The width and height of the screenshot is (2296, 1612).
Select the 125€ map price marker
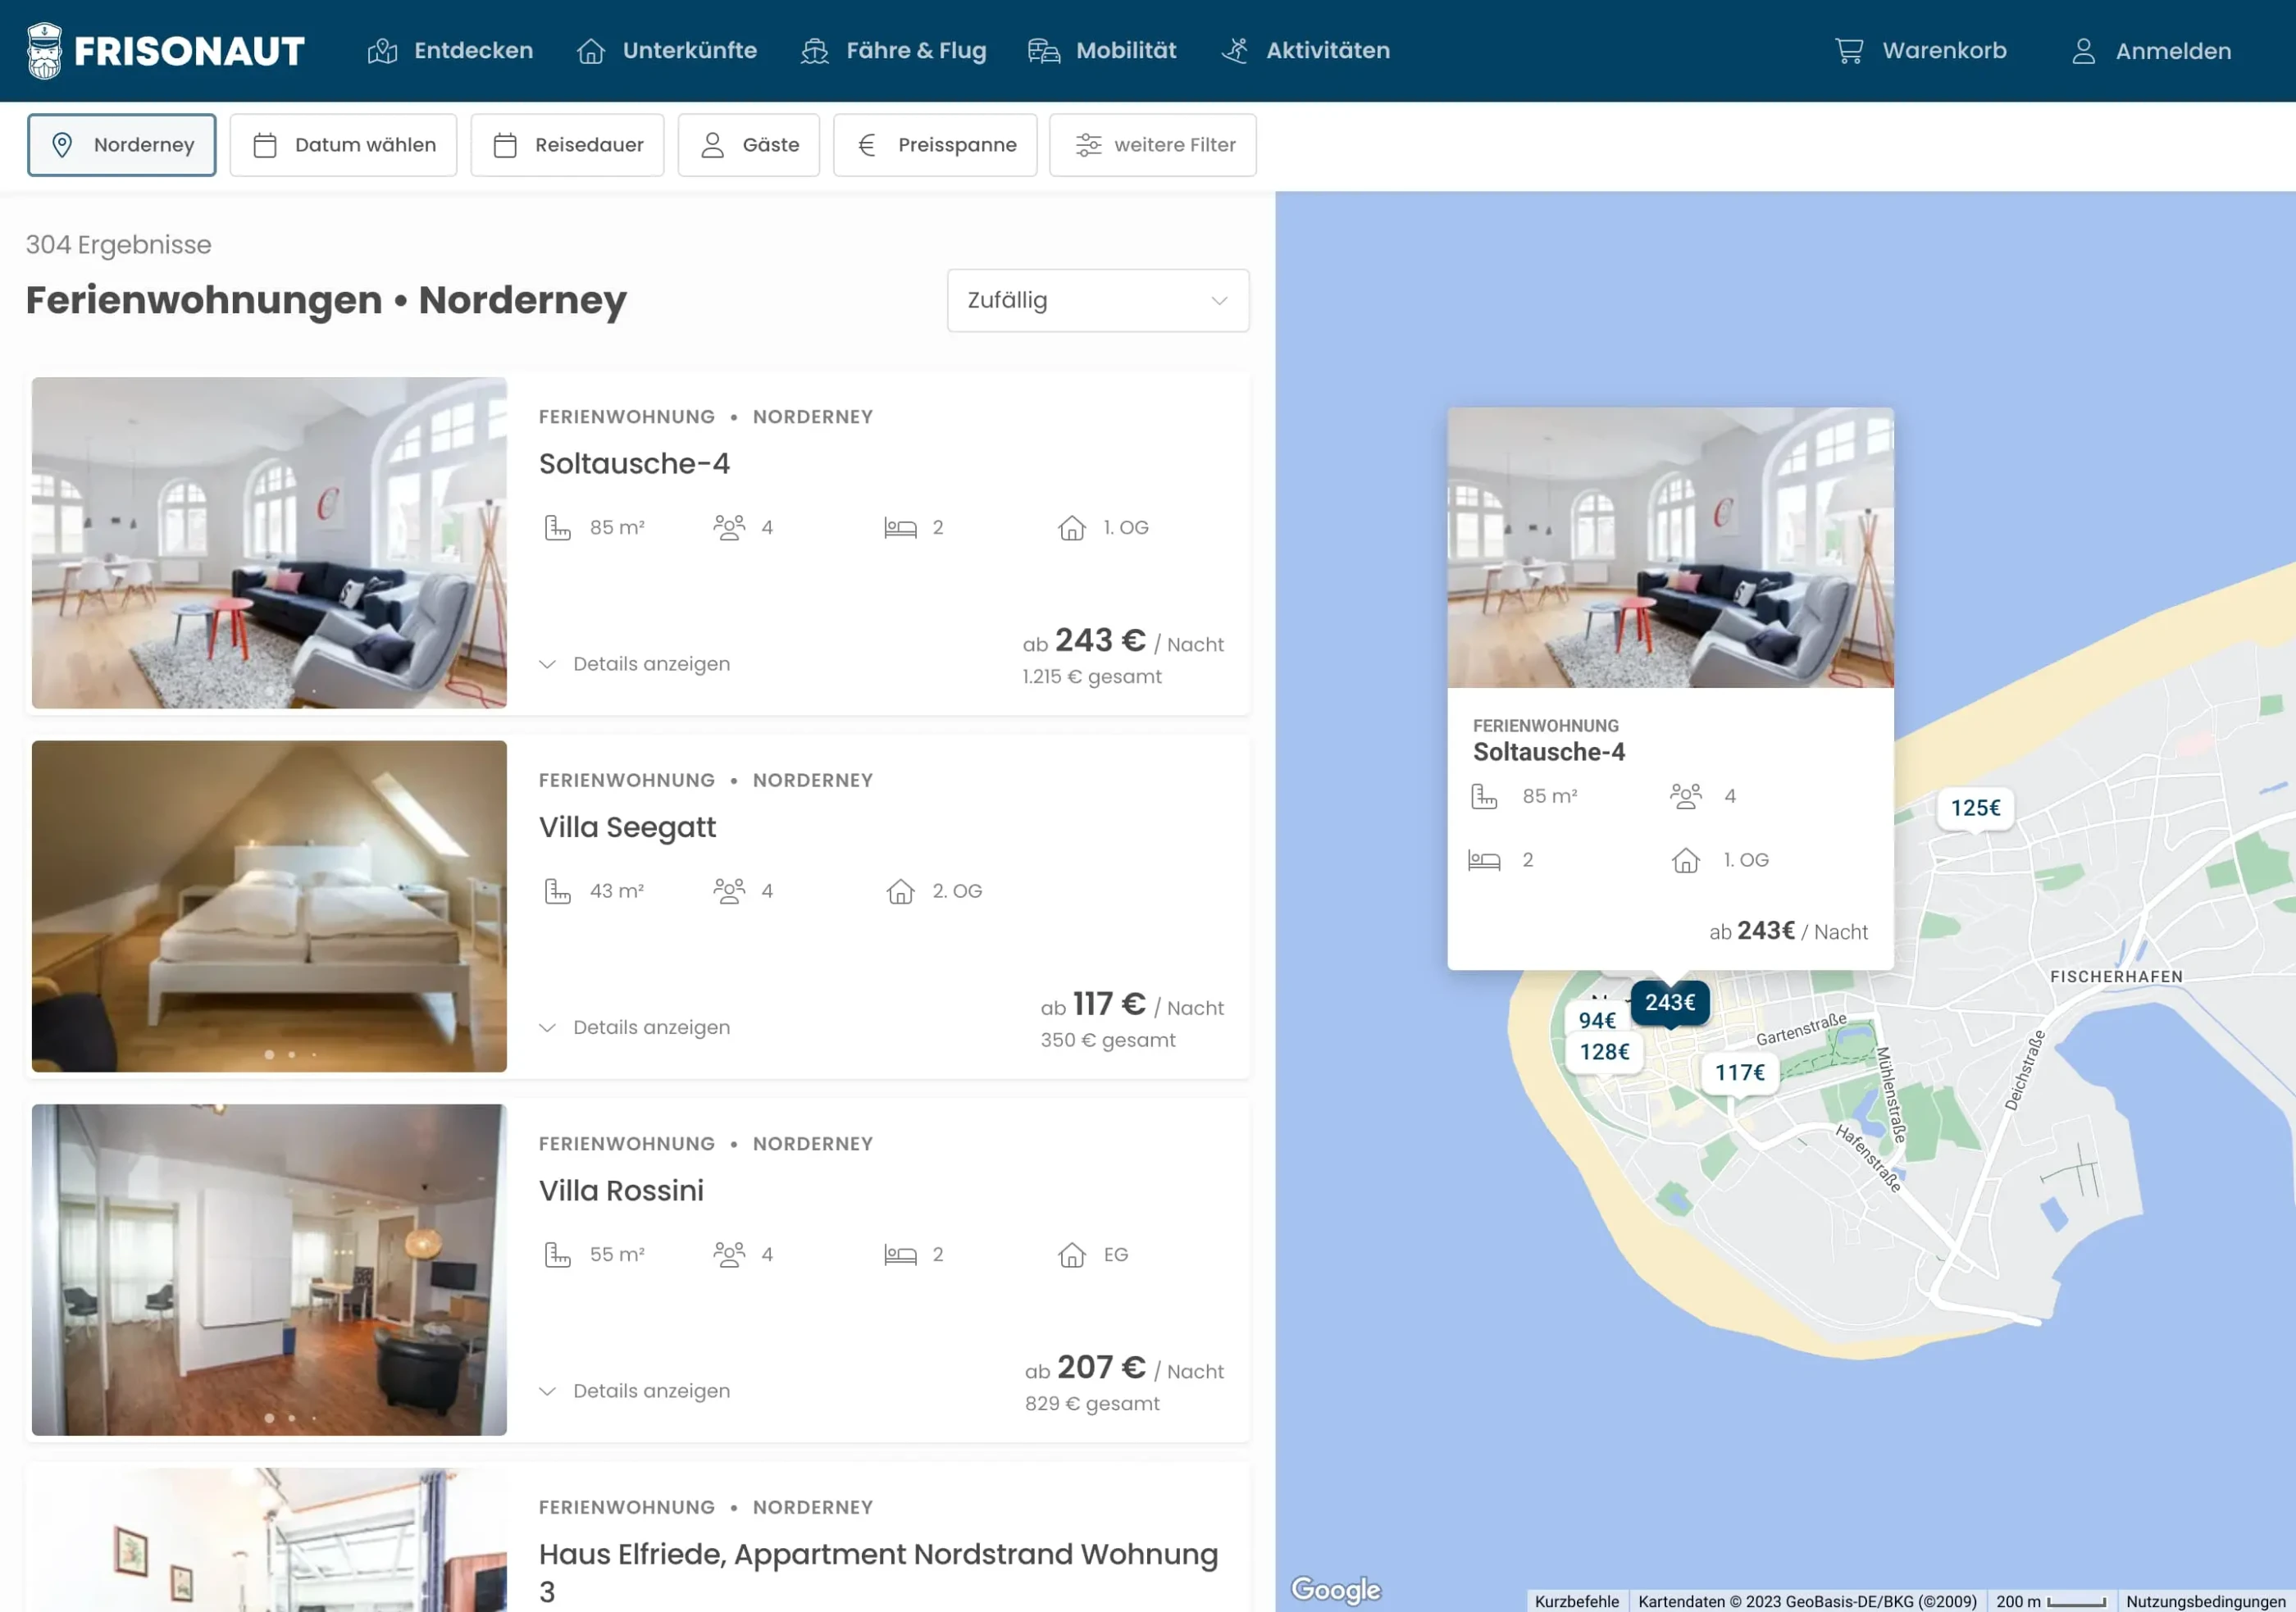click(1975, 808)
